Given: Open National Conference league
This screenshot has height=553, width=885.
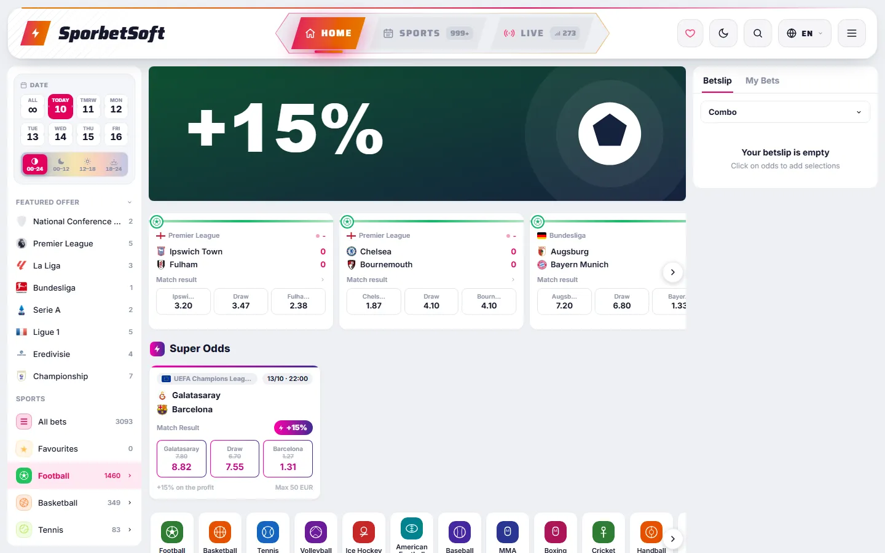Looking at the screenshot, I should [x=74, y=221].
